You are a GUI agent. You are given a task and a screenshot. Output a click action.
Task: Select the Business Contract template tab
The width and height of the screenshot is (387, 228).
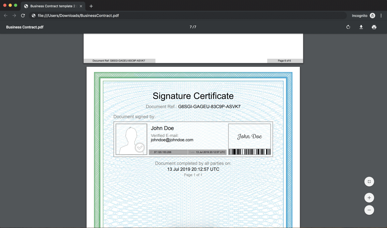[53, 6]
